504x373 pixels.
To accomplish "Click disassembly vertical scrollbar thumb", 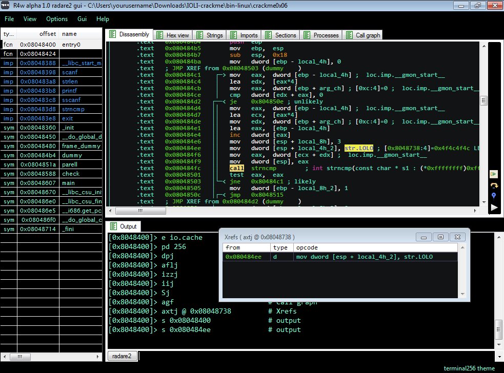I will 484,100.
